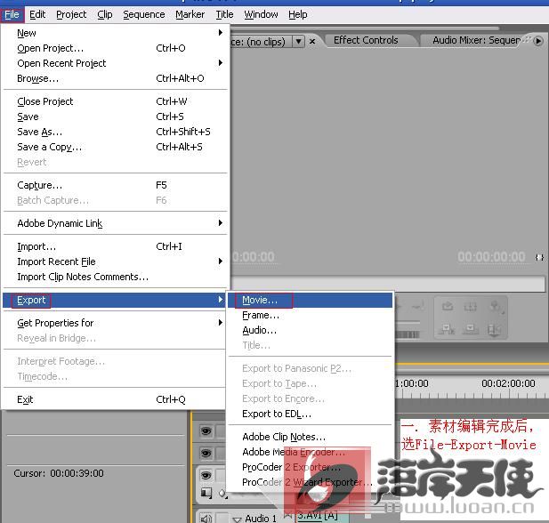Choose ProCoder 2 Wizard Exporter...
This screenshot has width=549, height=523.
310,482
